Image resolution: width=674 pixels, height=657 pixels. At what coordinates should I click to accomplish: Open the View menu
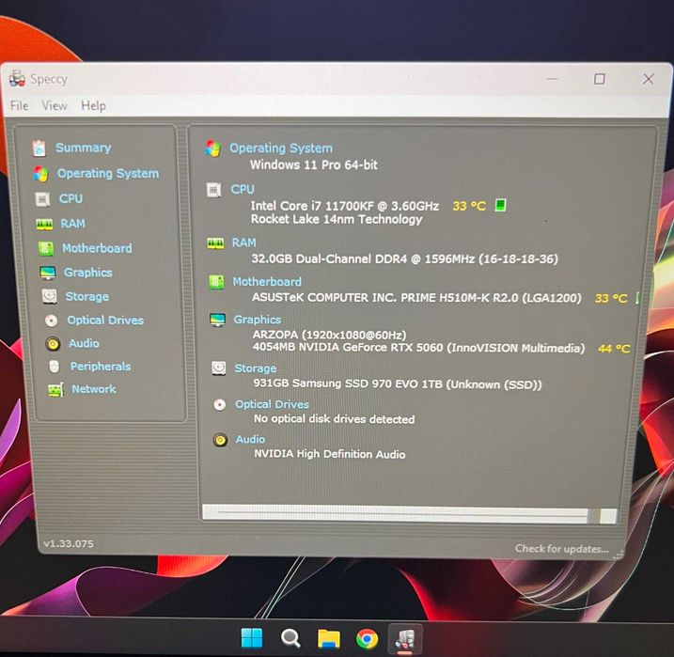(x=55, y=105)
